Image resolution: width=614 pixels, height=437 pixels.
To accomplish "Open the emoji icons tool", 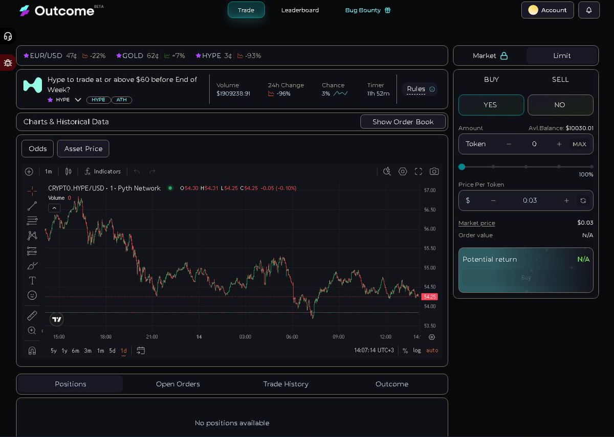I will 32,295.
